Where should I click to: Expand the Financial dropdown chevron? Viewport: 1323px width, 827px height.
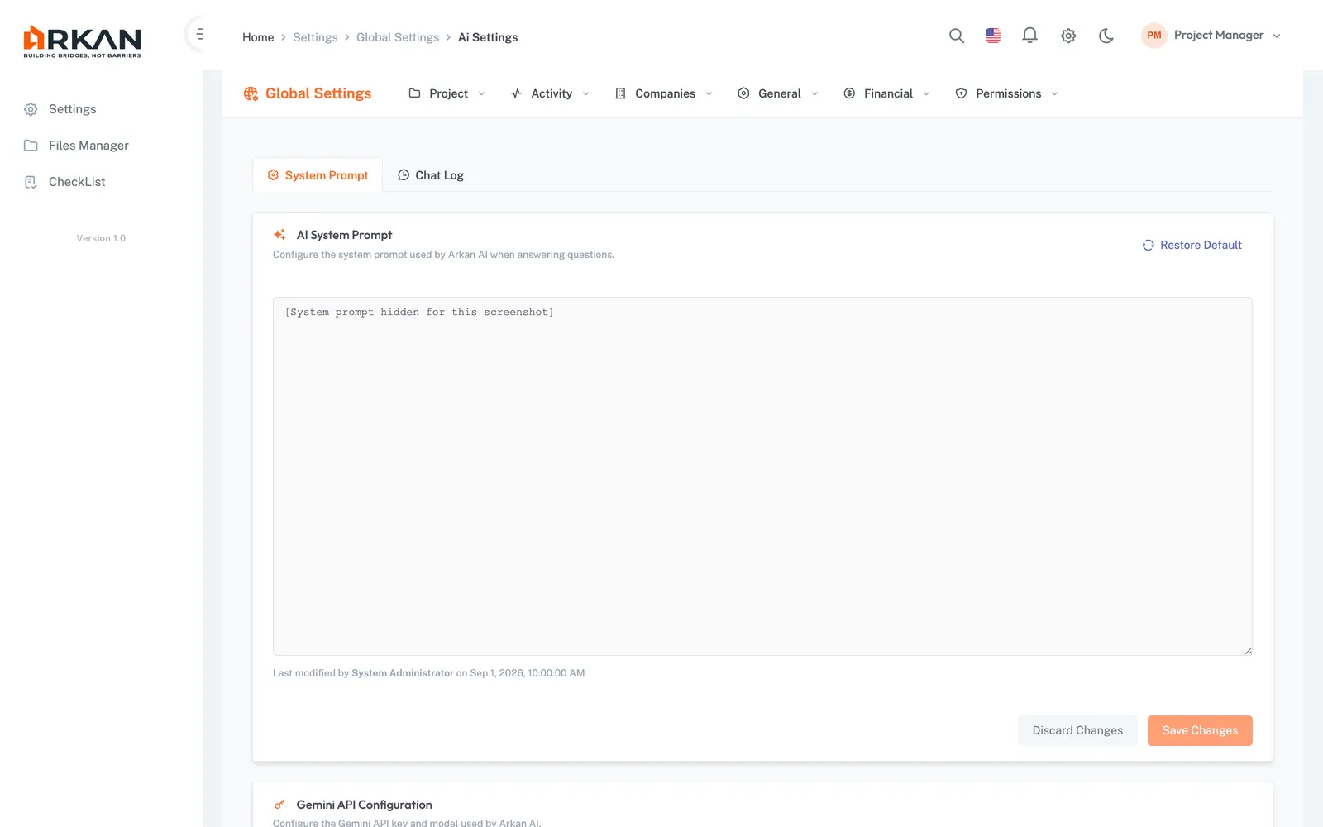(x=926, y=93)
